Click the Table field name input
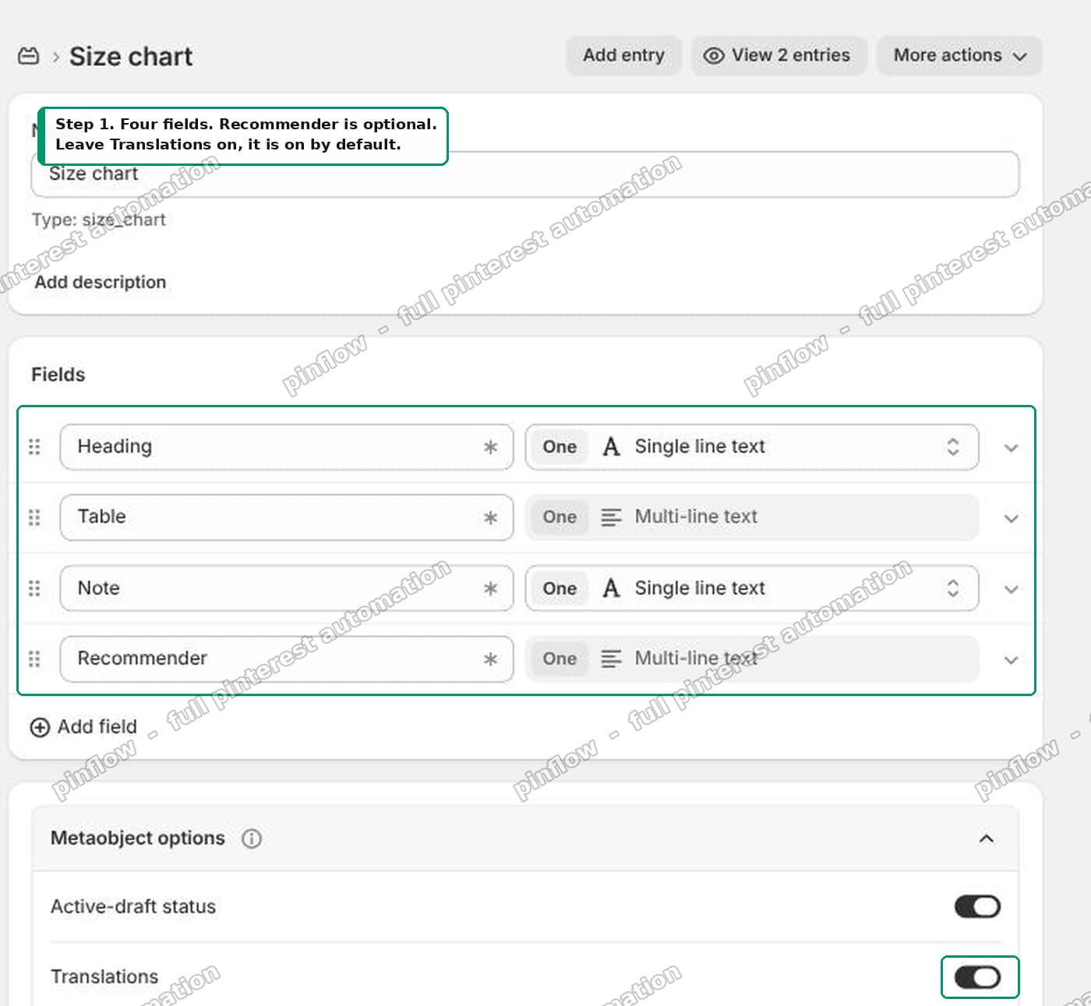 click(287, 517)
